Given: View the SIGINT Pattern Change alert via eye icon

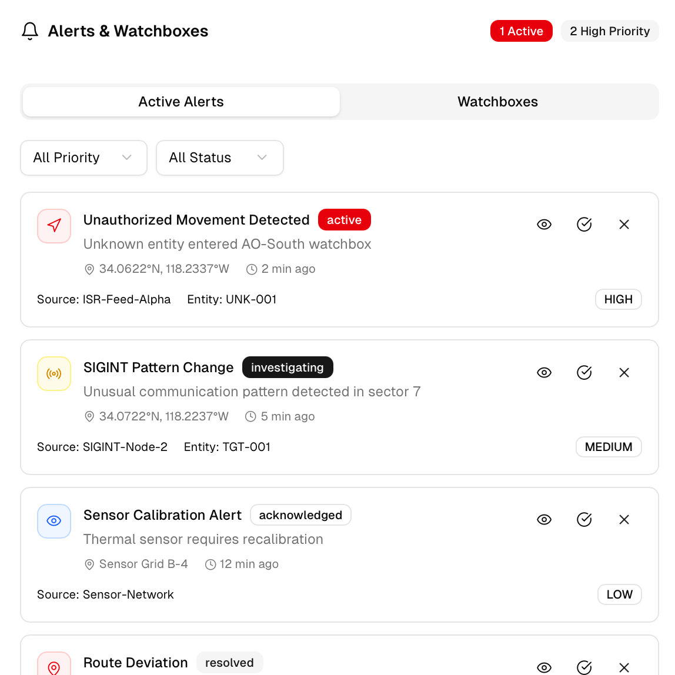Looking at the screenshot, I should point(544,372).
